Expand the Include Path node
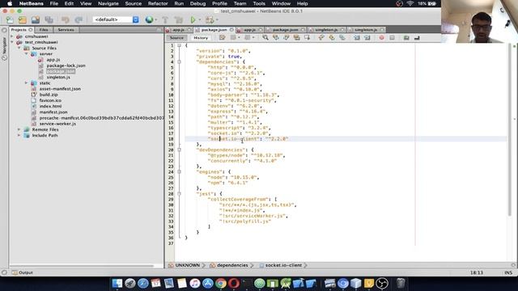Image resolution: width=518 pixels, height=291 pixels. [19, 135]
